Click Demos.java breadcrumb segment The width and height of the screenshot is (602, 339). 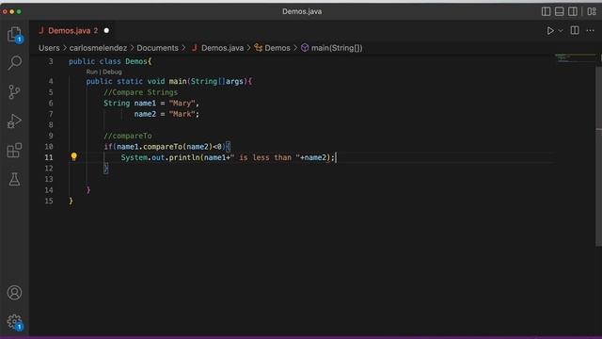[217, 48]
